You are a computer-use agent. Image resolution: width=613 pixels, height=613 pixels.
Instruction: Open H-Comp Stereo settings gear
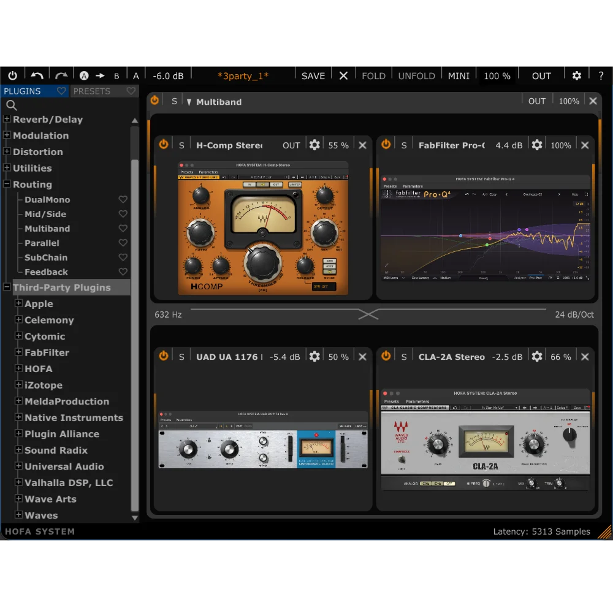(x=314, y=145)
